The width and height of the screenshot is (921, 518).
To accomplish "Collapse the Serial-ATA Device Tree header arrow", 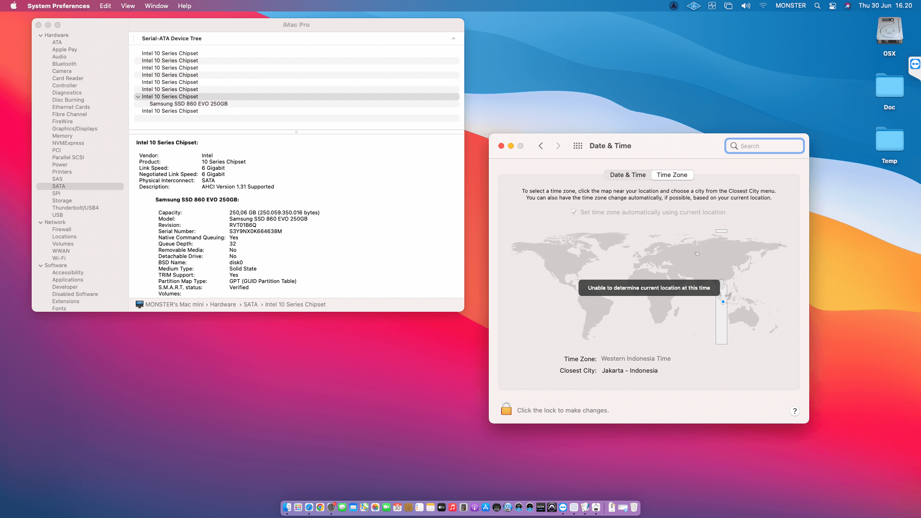I will [453, 38].
